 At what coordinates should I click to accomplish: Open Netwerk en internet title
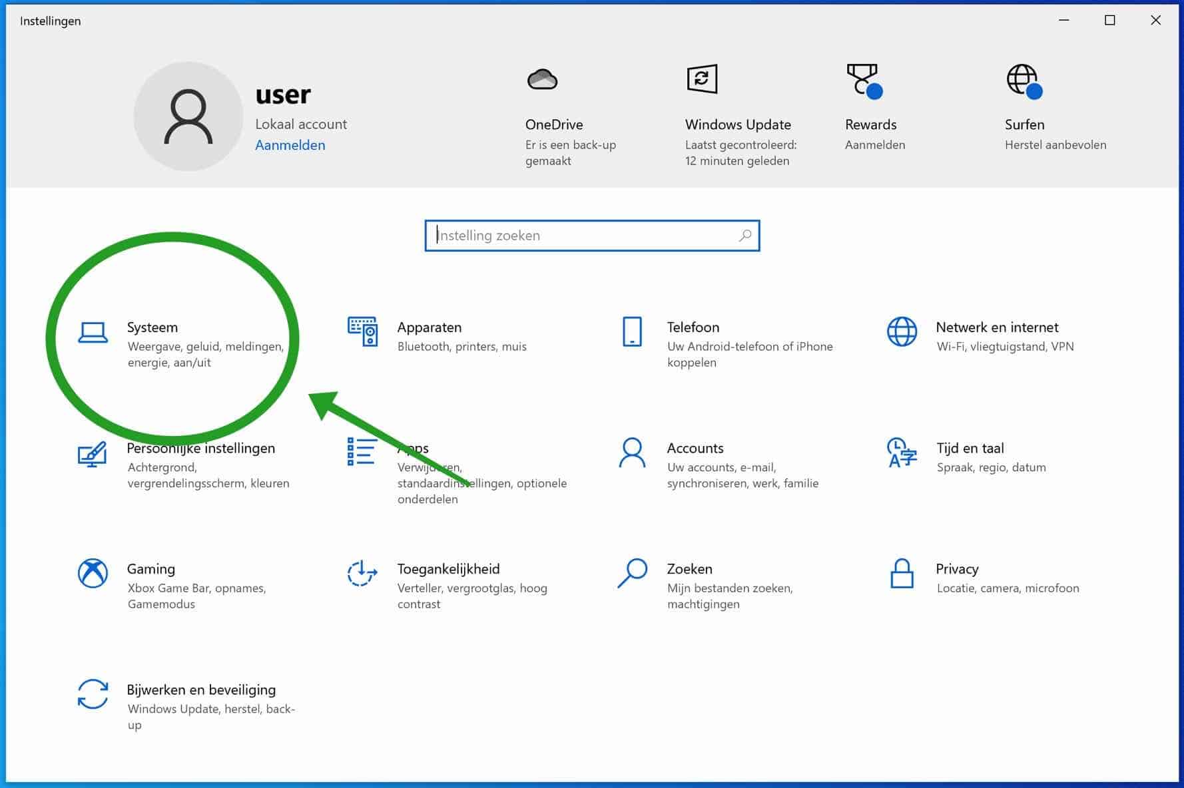pyautogui.click(x=997, y=327)
